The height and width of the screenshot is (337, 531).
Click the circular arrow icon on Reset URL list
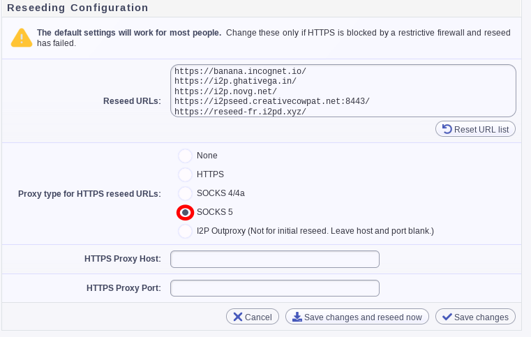445,129
